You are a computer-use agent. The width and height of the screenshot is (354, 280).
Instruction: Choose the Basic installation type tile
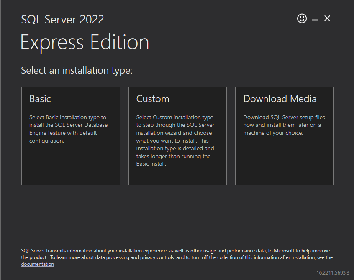pyautogui.click(x=70, y=136)
